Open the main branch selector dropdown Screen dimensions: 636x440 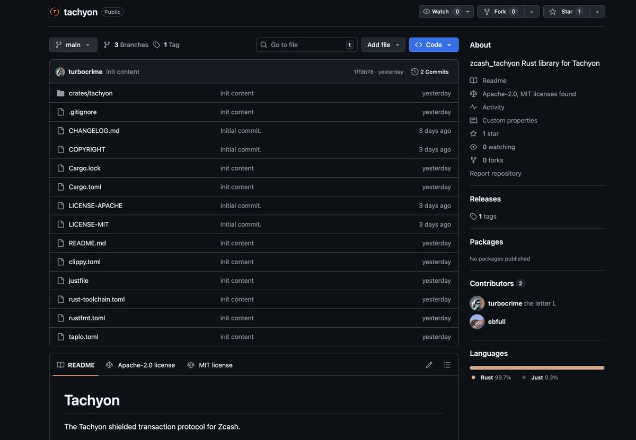point(73,45)
